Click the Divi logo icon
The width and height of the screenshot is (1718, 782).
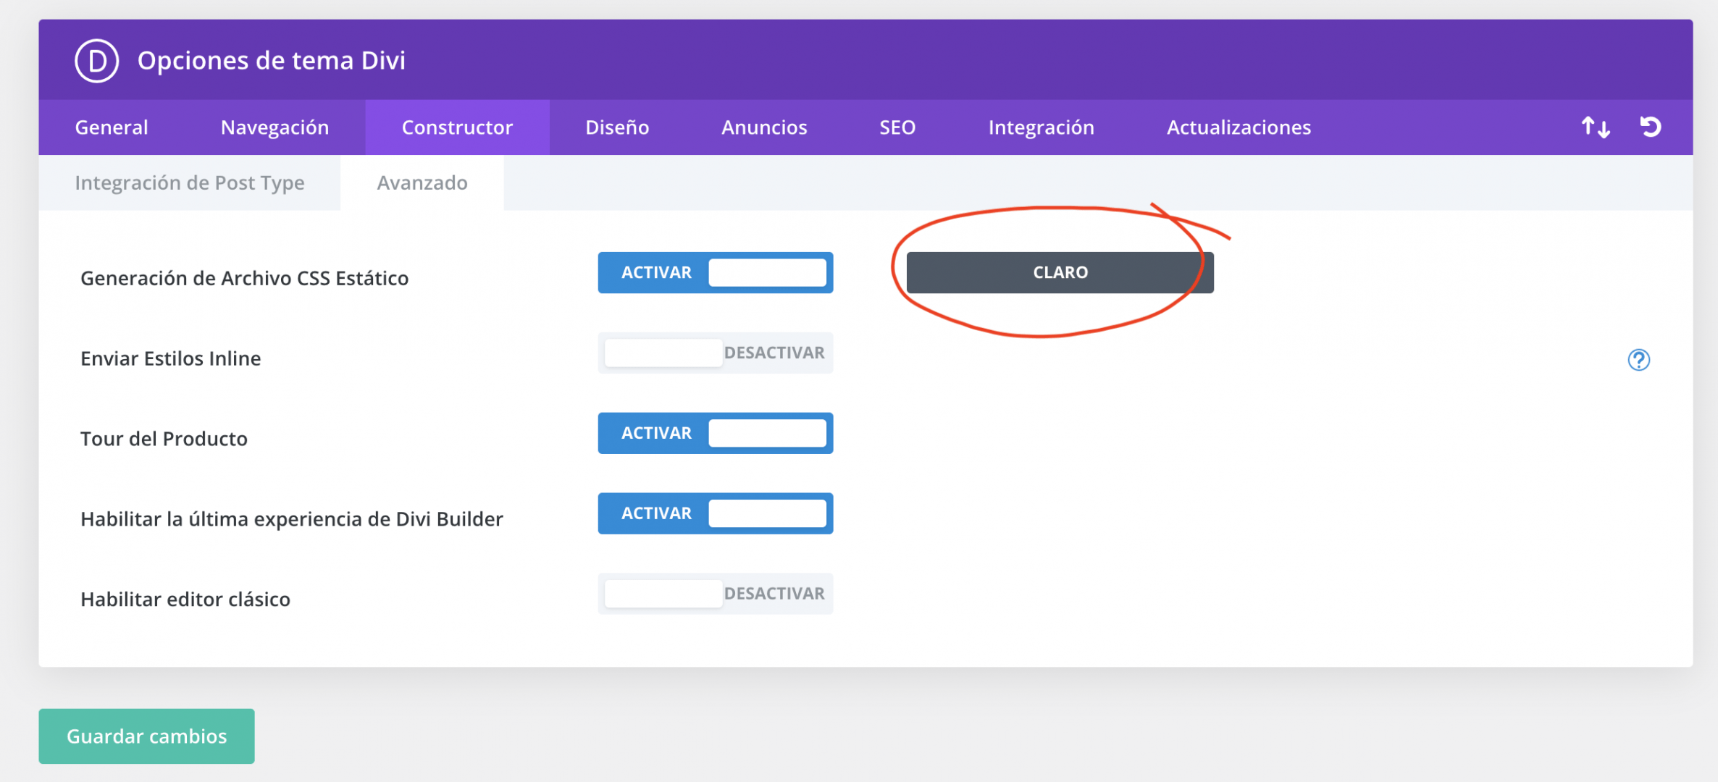pos(96,61)
